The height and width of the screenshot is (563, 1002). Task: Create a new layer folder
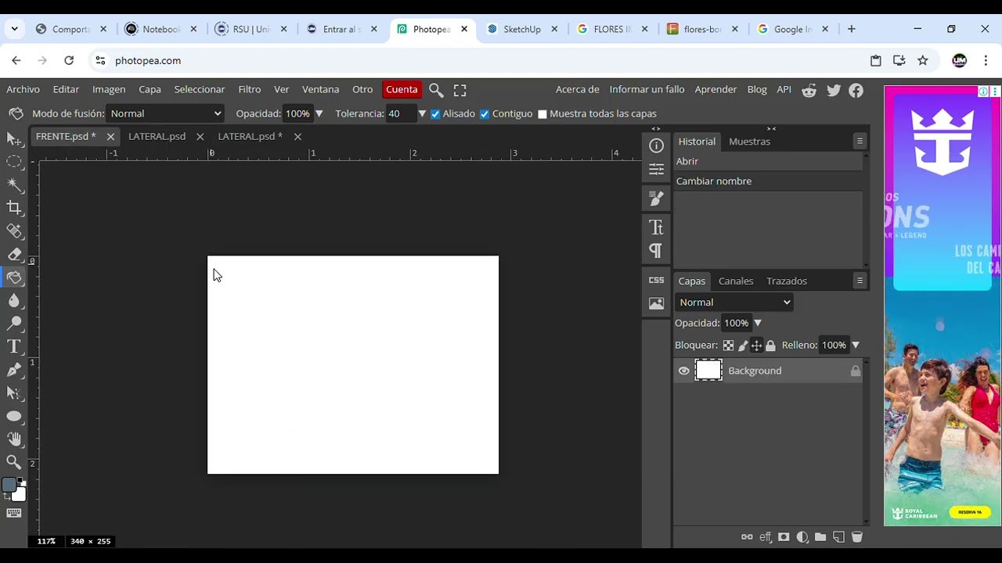click(820, 537)
